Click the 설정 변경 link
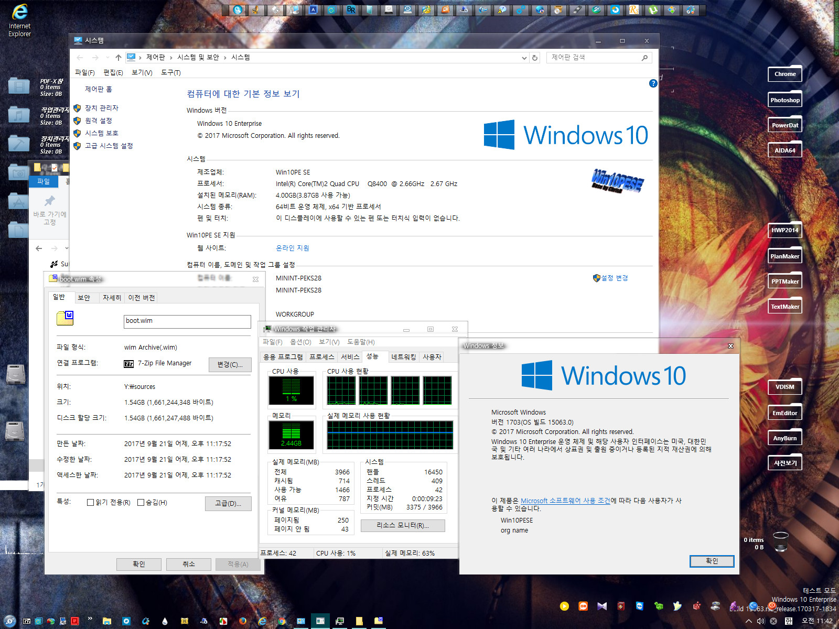839x629 pixels. pos(615,278)
